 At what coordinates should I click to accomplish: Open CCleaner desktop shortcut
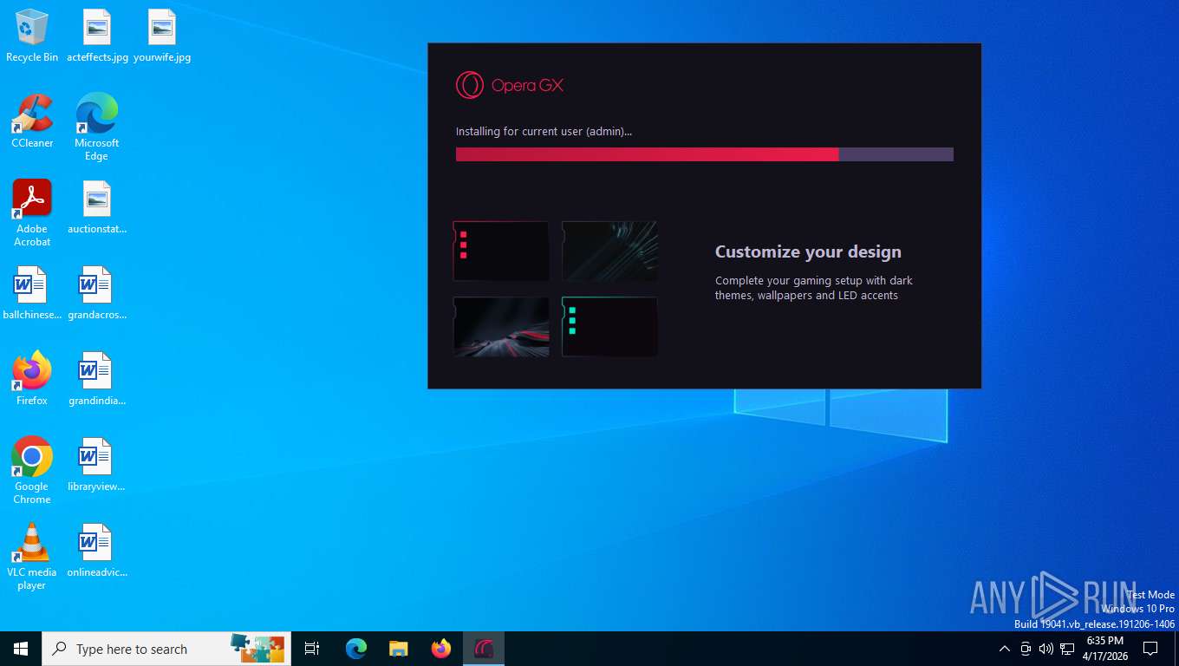pos(32,121)
